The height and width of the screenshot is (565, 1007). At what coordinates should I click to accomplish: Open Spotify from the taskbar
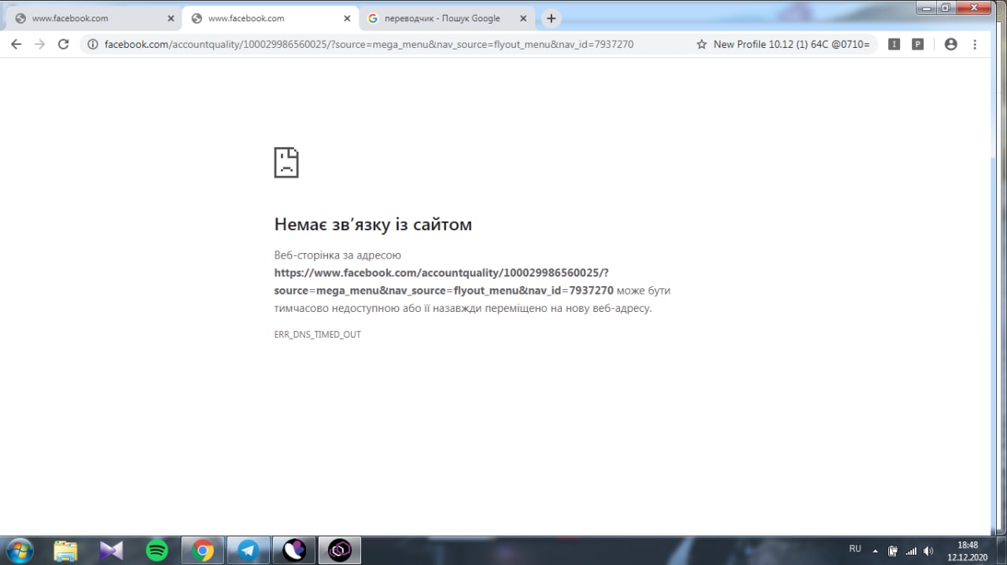(157, 551)
